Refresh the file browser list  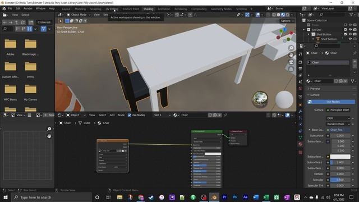(x=22, y=22)
